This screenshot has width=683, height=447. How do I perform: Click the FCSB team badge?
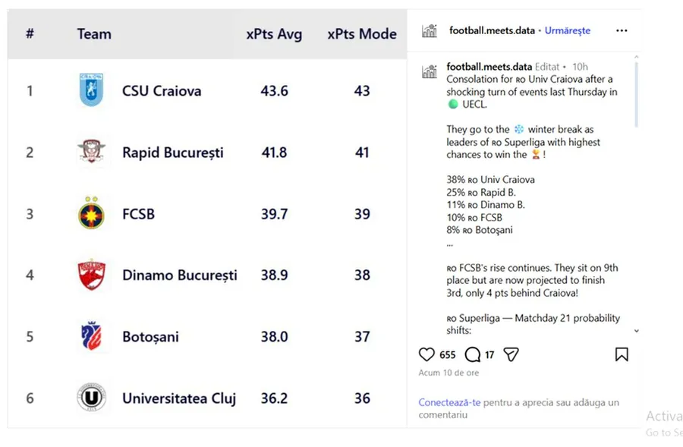(x=91, y=214)
